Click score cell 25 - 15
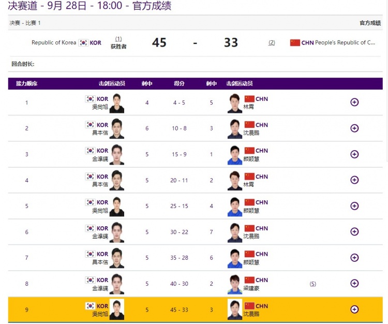 click(179, 206)
